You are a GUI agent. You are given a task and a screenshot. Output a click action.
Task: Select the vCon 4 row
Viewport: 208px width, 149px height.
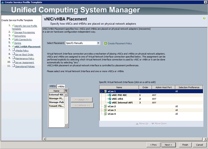(151, 114)
